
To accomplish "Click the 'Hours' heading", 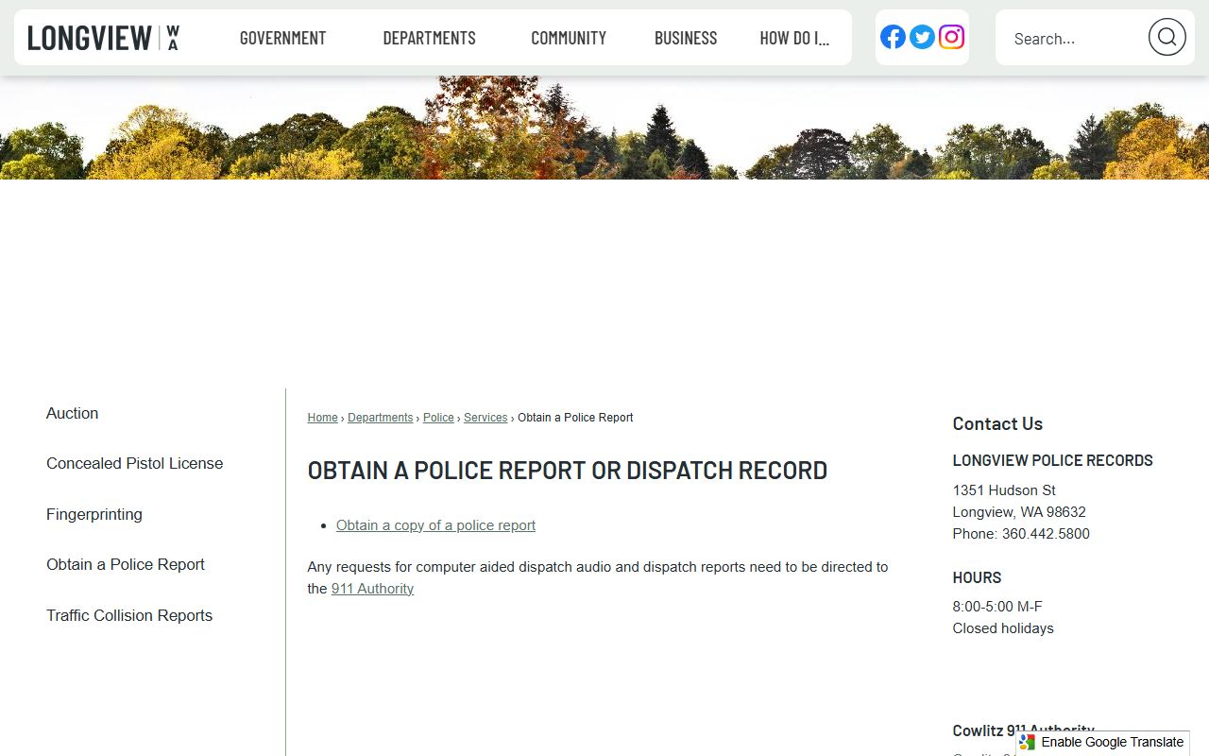I will point(977,577).
